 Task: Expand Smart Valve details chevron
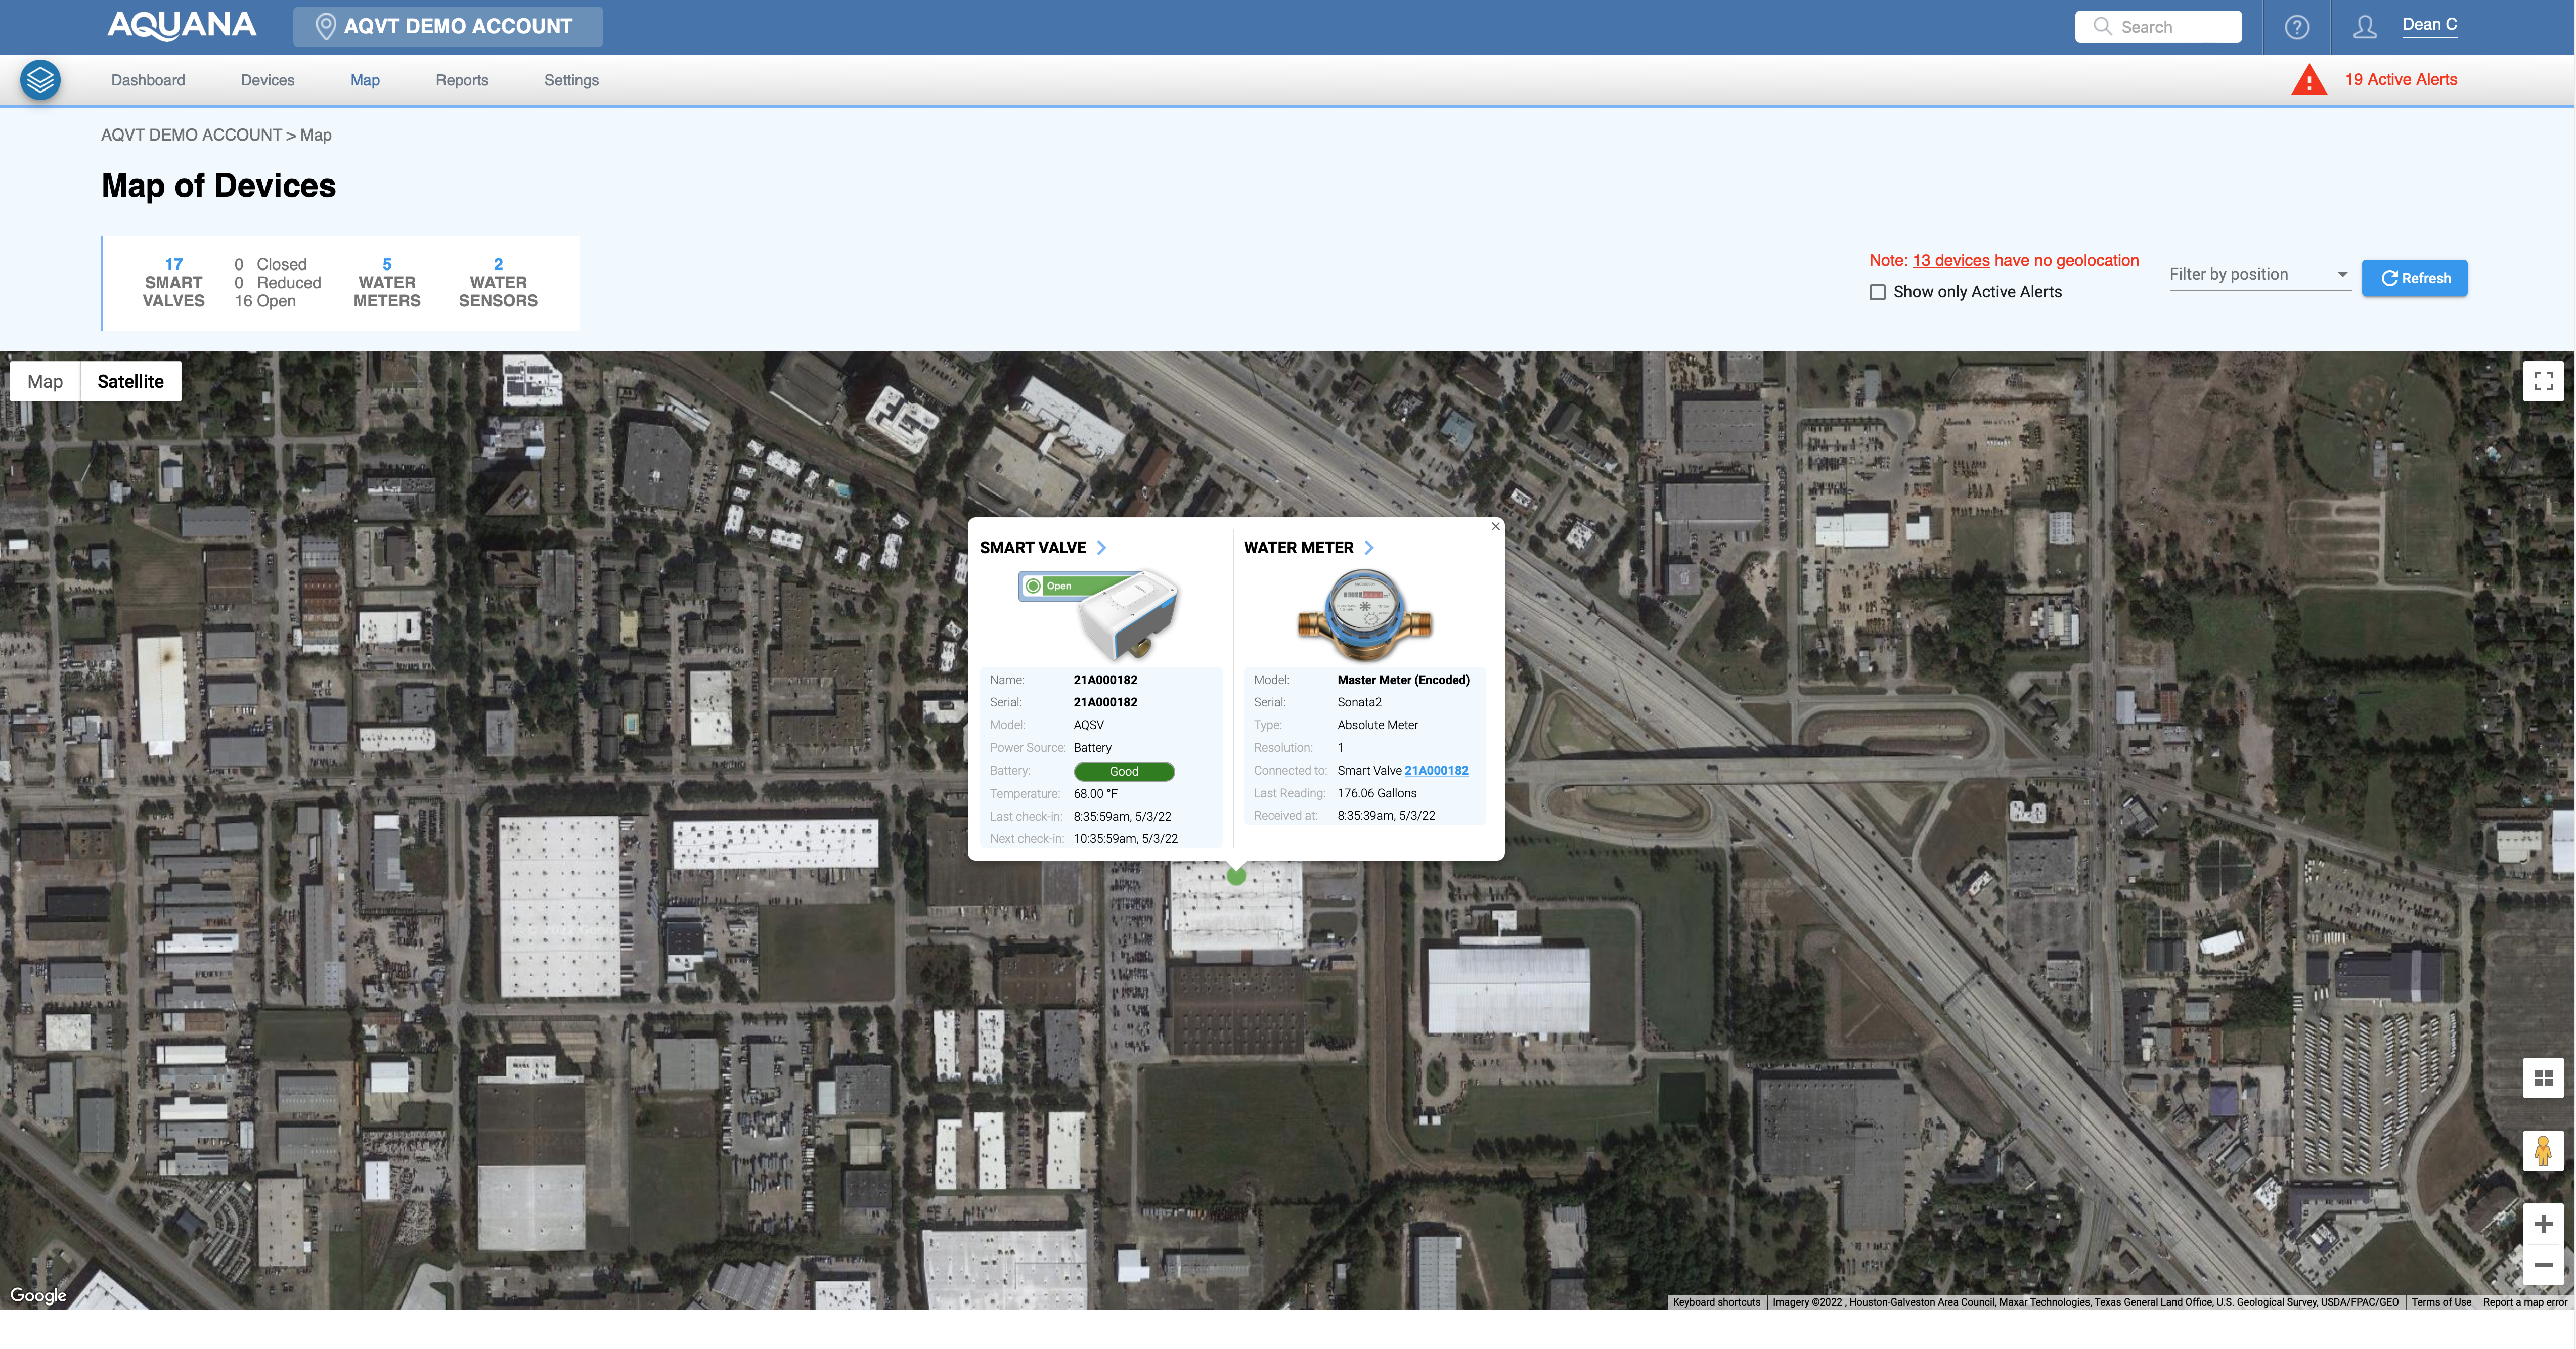tap(1101, 547)
